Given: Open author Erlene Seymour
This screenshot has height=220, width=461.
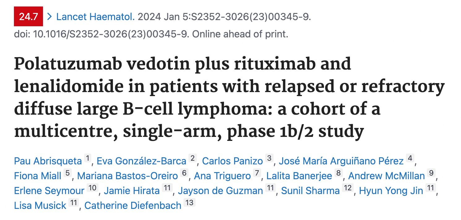Looking at the screenshot, I should [x=49, y=191].
